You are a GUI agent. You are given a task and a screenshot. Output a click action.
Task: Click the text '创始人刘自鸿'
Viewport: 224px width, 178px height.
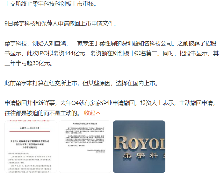[x=49, y=44]
